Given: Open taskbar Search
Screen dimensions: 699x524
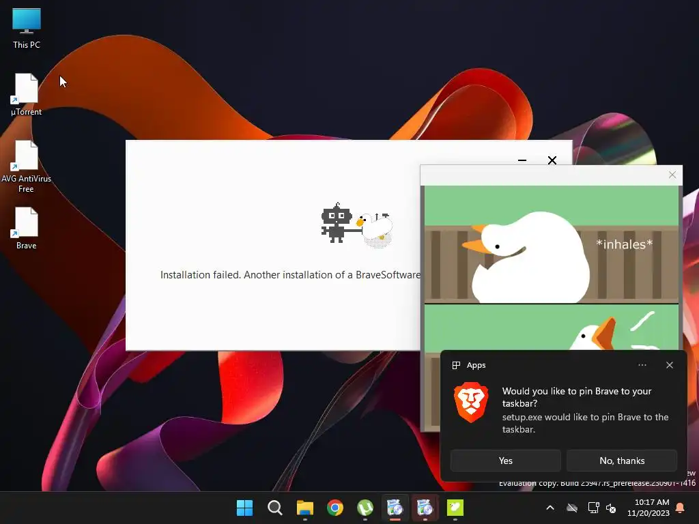Looking at the screenshot, I should click(x=274, y=508).
